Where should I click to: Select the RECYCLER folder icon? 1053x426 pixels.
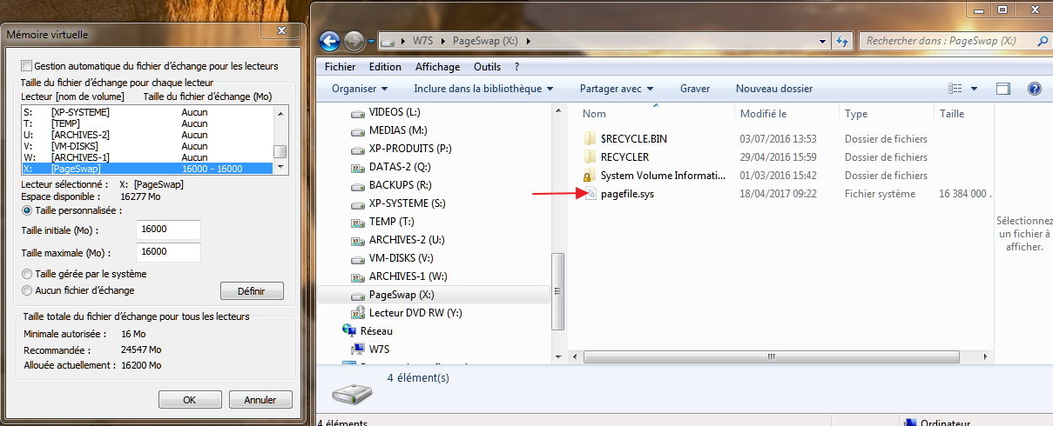pos(590,157)
